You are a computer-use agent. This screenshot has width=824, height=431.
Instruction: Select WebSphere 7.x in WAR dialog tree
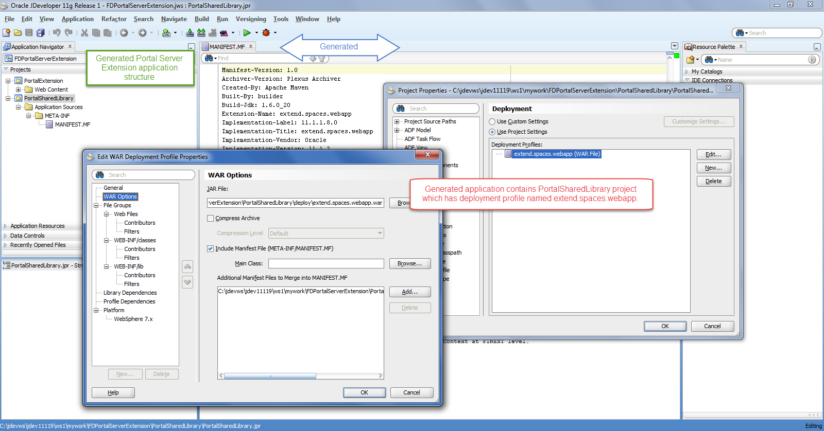tap(133, 319)
